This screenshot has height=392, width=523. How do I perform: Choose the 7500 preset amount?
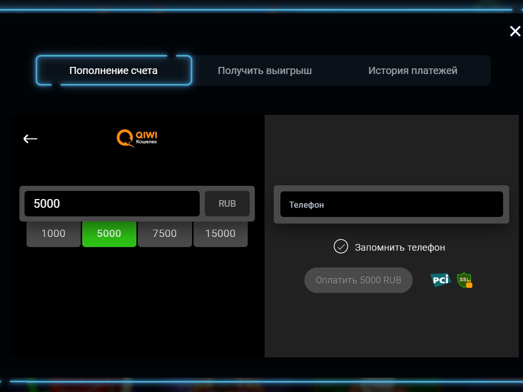(164, 234)
